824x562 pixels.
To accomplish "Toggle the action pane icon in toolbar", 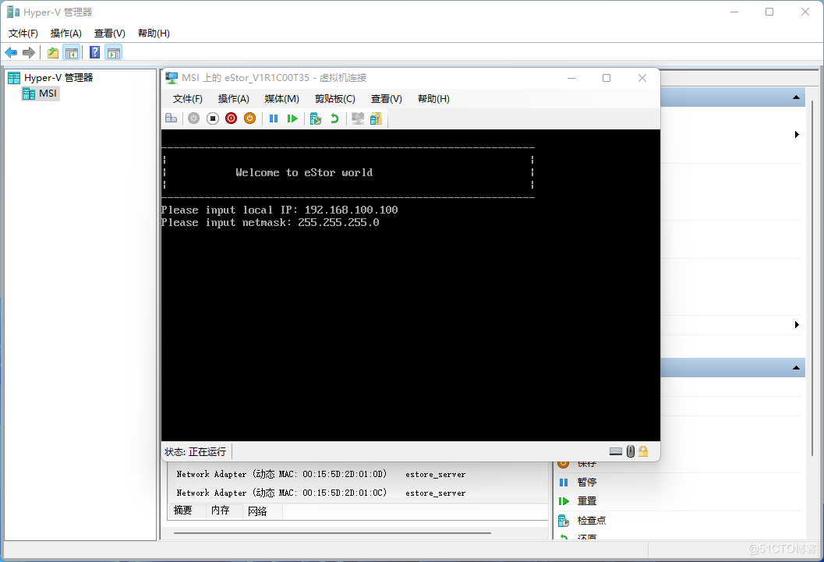I will point(114,52).
